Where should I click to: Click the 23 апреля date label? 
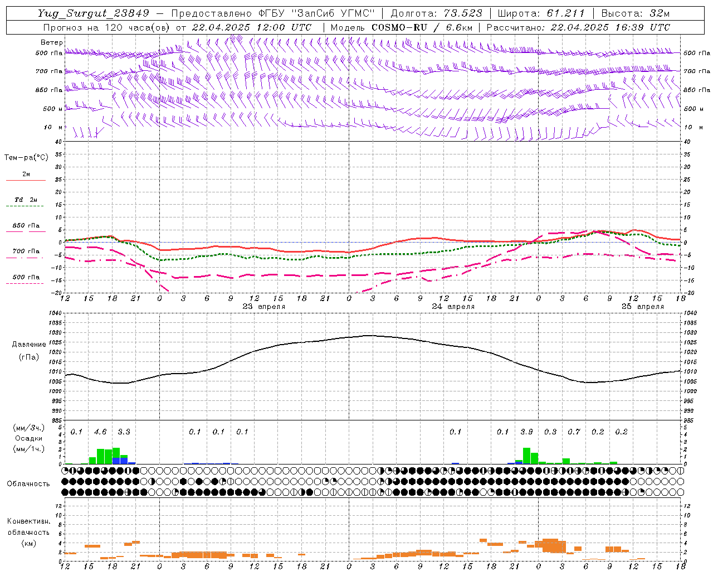(x=264, y=307)
